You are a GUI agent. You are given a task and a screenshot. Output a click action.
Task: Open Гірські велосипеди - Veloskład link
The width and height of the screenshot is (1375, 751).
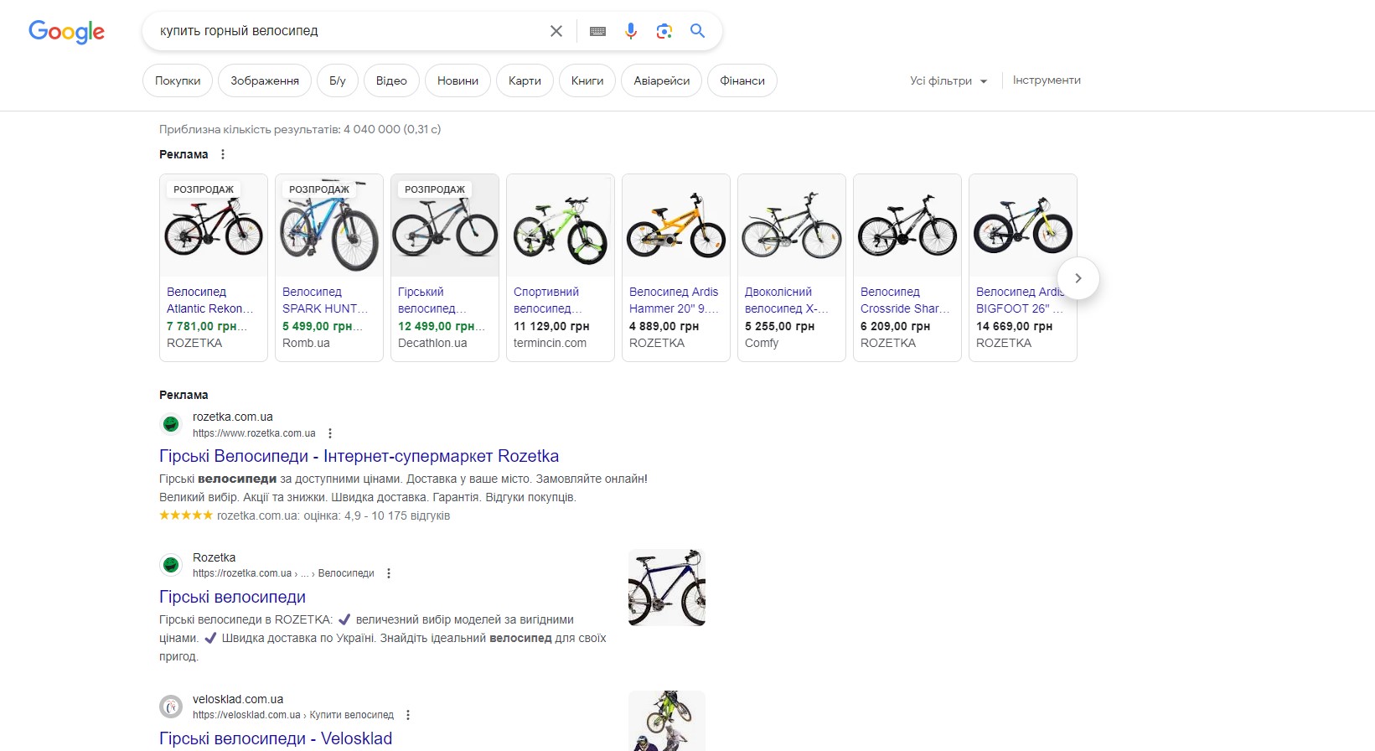(x=276, y=738)
